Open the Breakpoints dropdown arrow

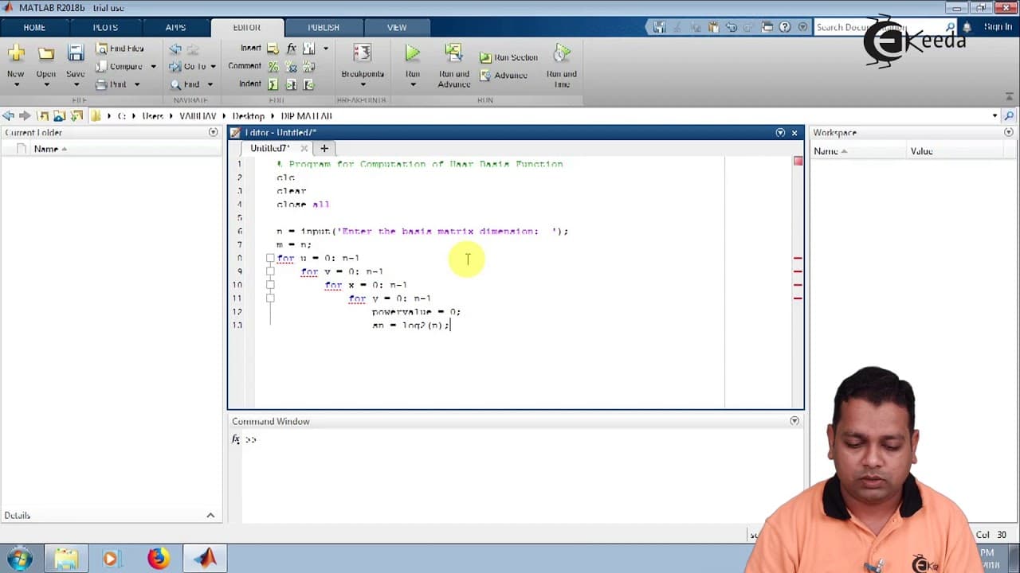363,84
